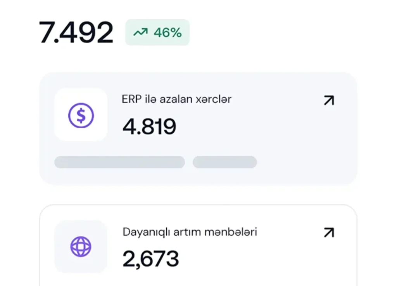Click the short grey placeholder bar
This screenshot has height=286, width=397.
tap(225, 162)
